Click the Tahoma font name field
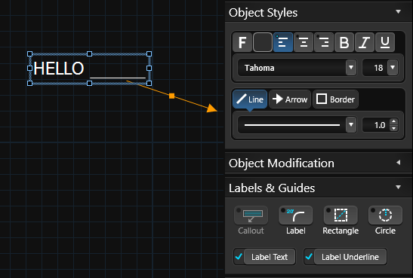This screenshot has height=278, width=413. 291,68
